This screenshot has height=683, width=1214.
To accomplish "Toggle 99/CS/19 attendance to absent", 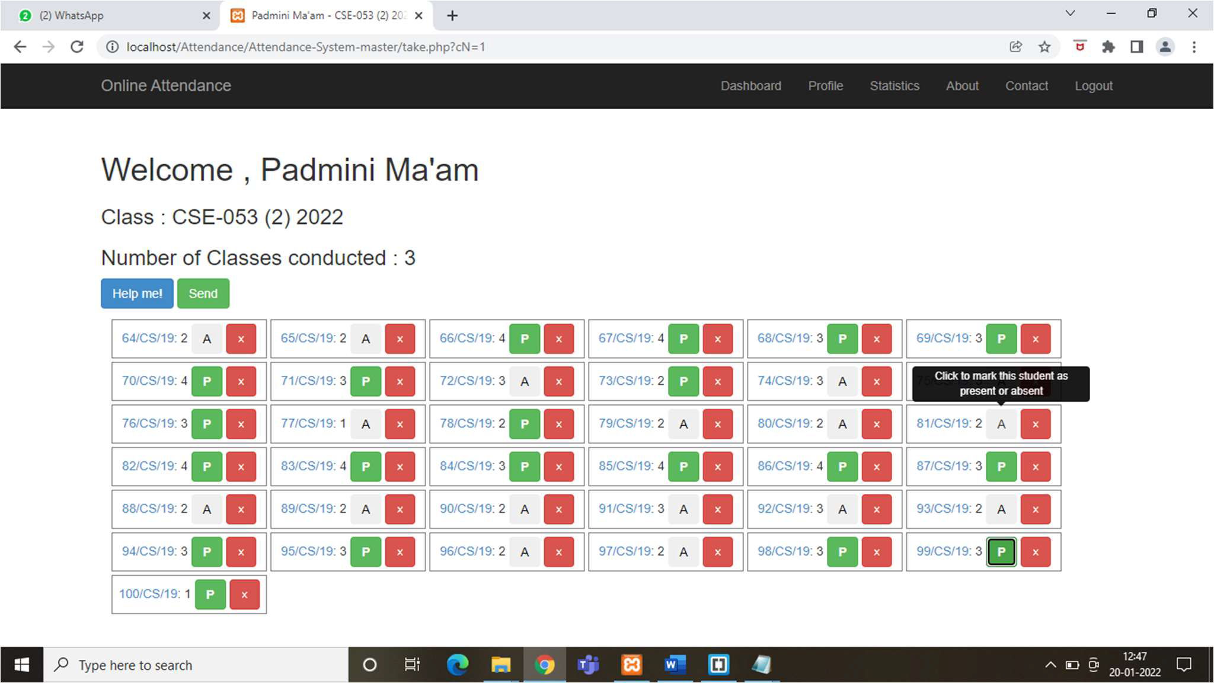I will pos(1001,551).
